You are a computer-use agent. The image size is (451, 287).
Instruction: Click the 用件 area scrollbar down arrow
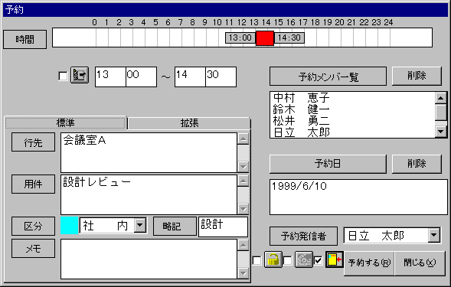point(243,208)
